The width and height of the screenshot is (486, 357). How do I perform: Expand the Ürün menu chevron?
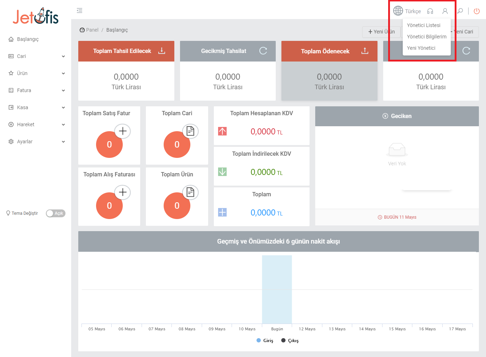tap(63, 73)
